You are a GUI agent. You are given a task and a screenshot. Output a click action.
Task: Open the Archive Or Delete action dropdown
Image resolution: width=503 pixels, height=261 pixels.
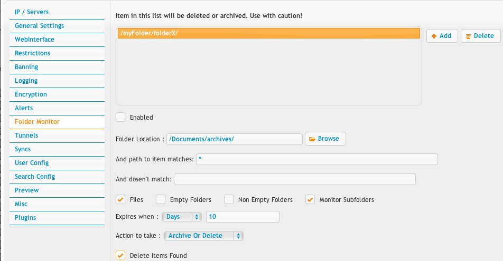[x=203, y=236]
